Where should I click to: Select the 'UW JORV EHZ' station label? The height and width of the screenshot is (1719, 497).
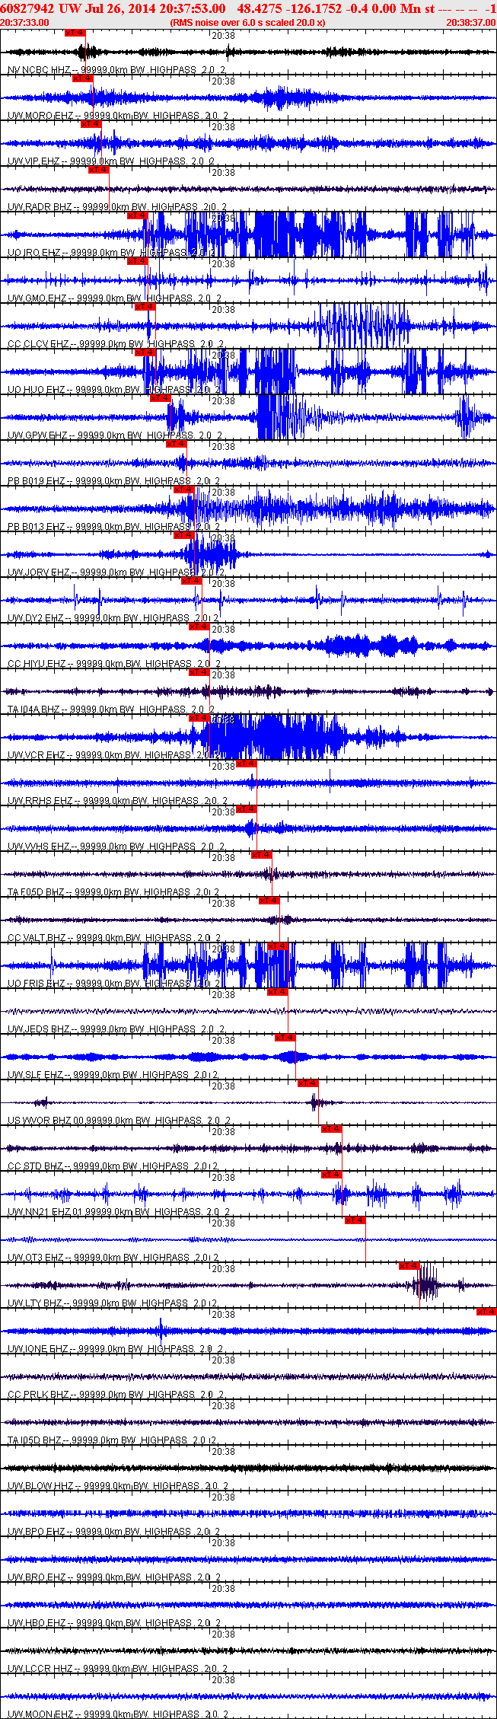tap(39, 572)
